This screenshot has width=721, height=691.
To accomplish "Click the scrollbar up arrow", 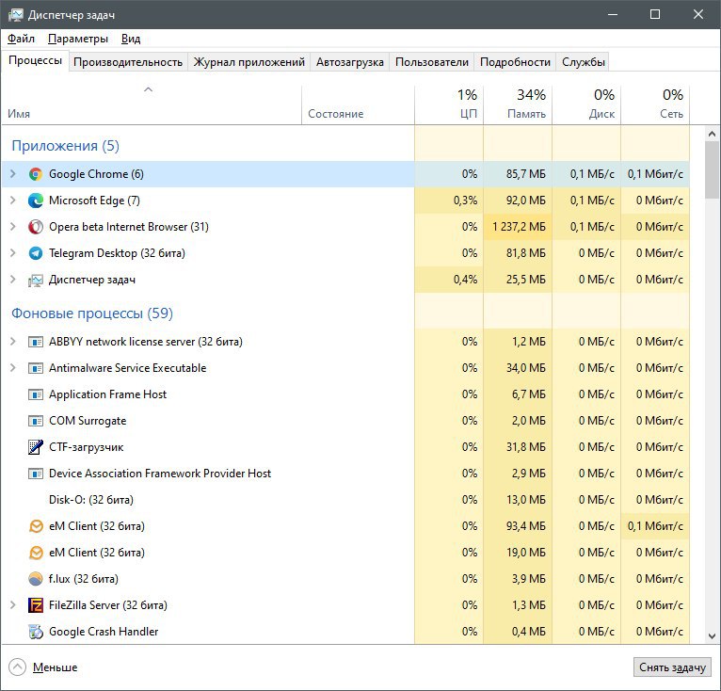I will pos(712,134).
